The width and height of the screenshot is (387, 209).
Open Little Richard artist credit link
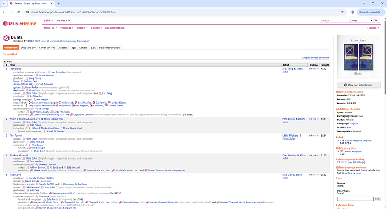tap(291, 136)
